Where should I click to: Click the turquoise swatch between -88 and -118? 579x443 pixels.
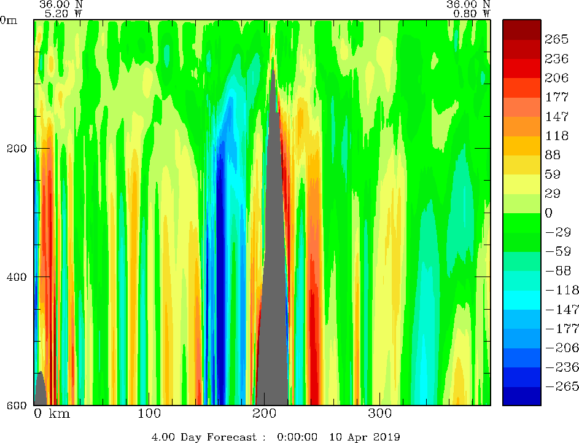pos(522,281)
